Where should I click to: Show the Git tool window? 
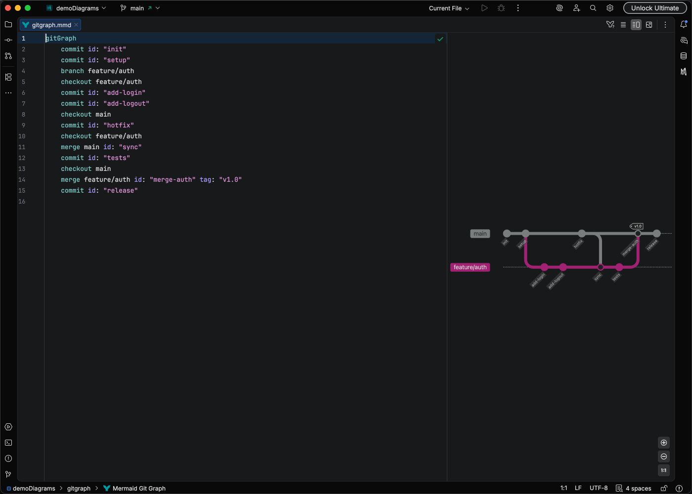point(8,474)
